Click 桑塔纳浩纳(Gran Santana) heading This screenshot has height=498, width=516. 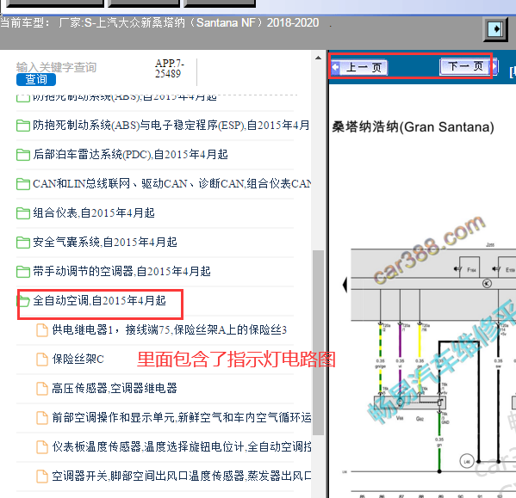point(413,127)
